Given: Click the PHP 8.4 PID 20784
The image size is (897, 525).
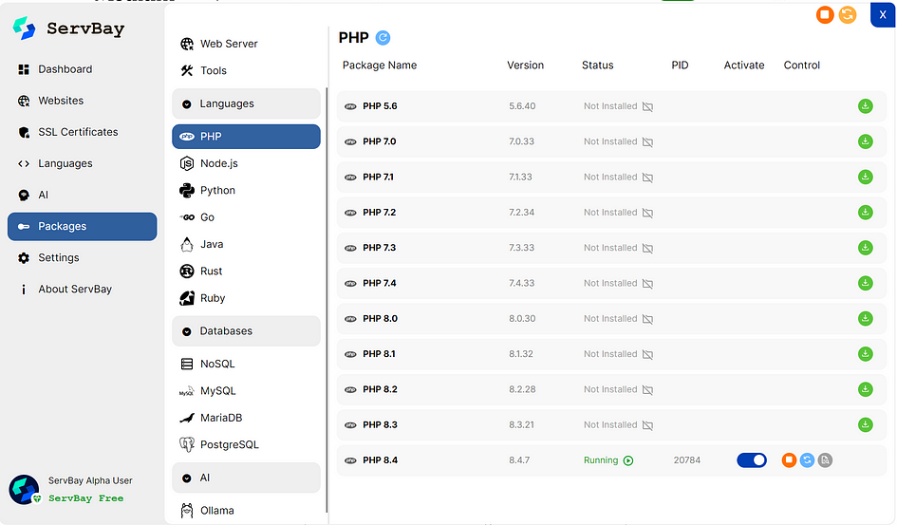Looking at the screenshot, I should [686, 460].
